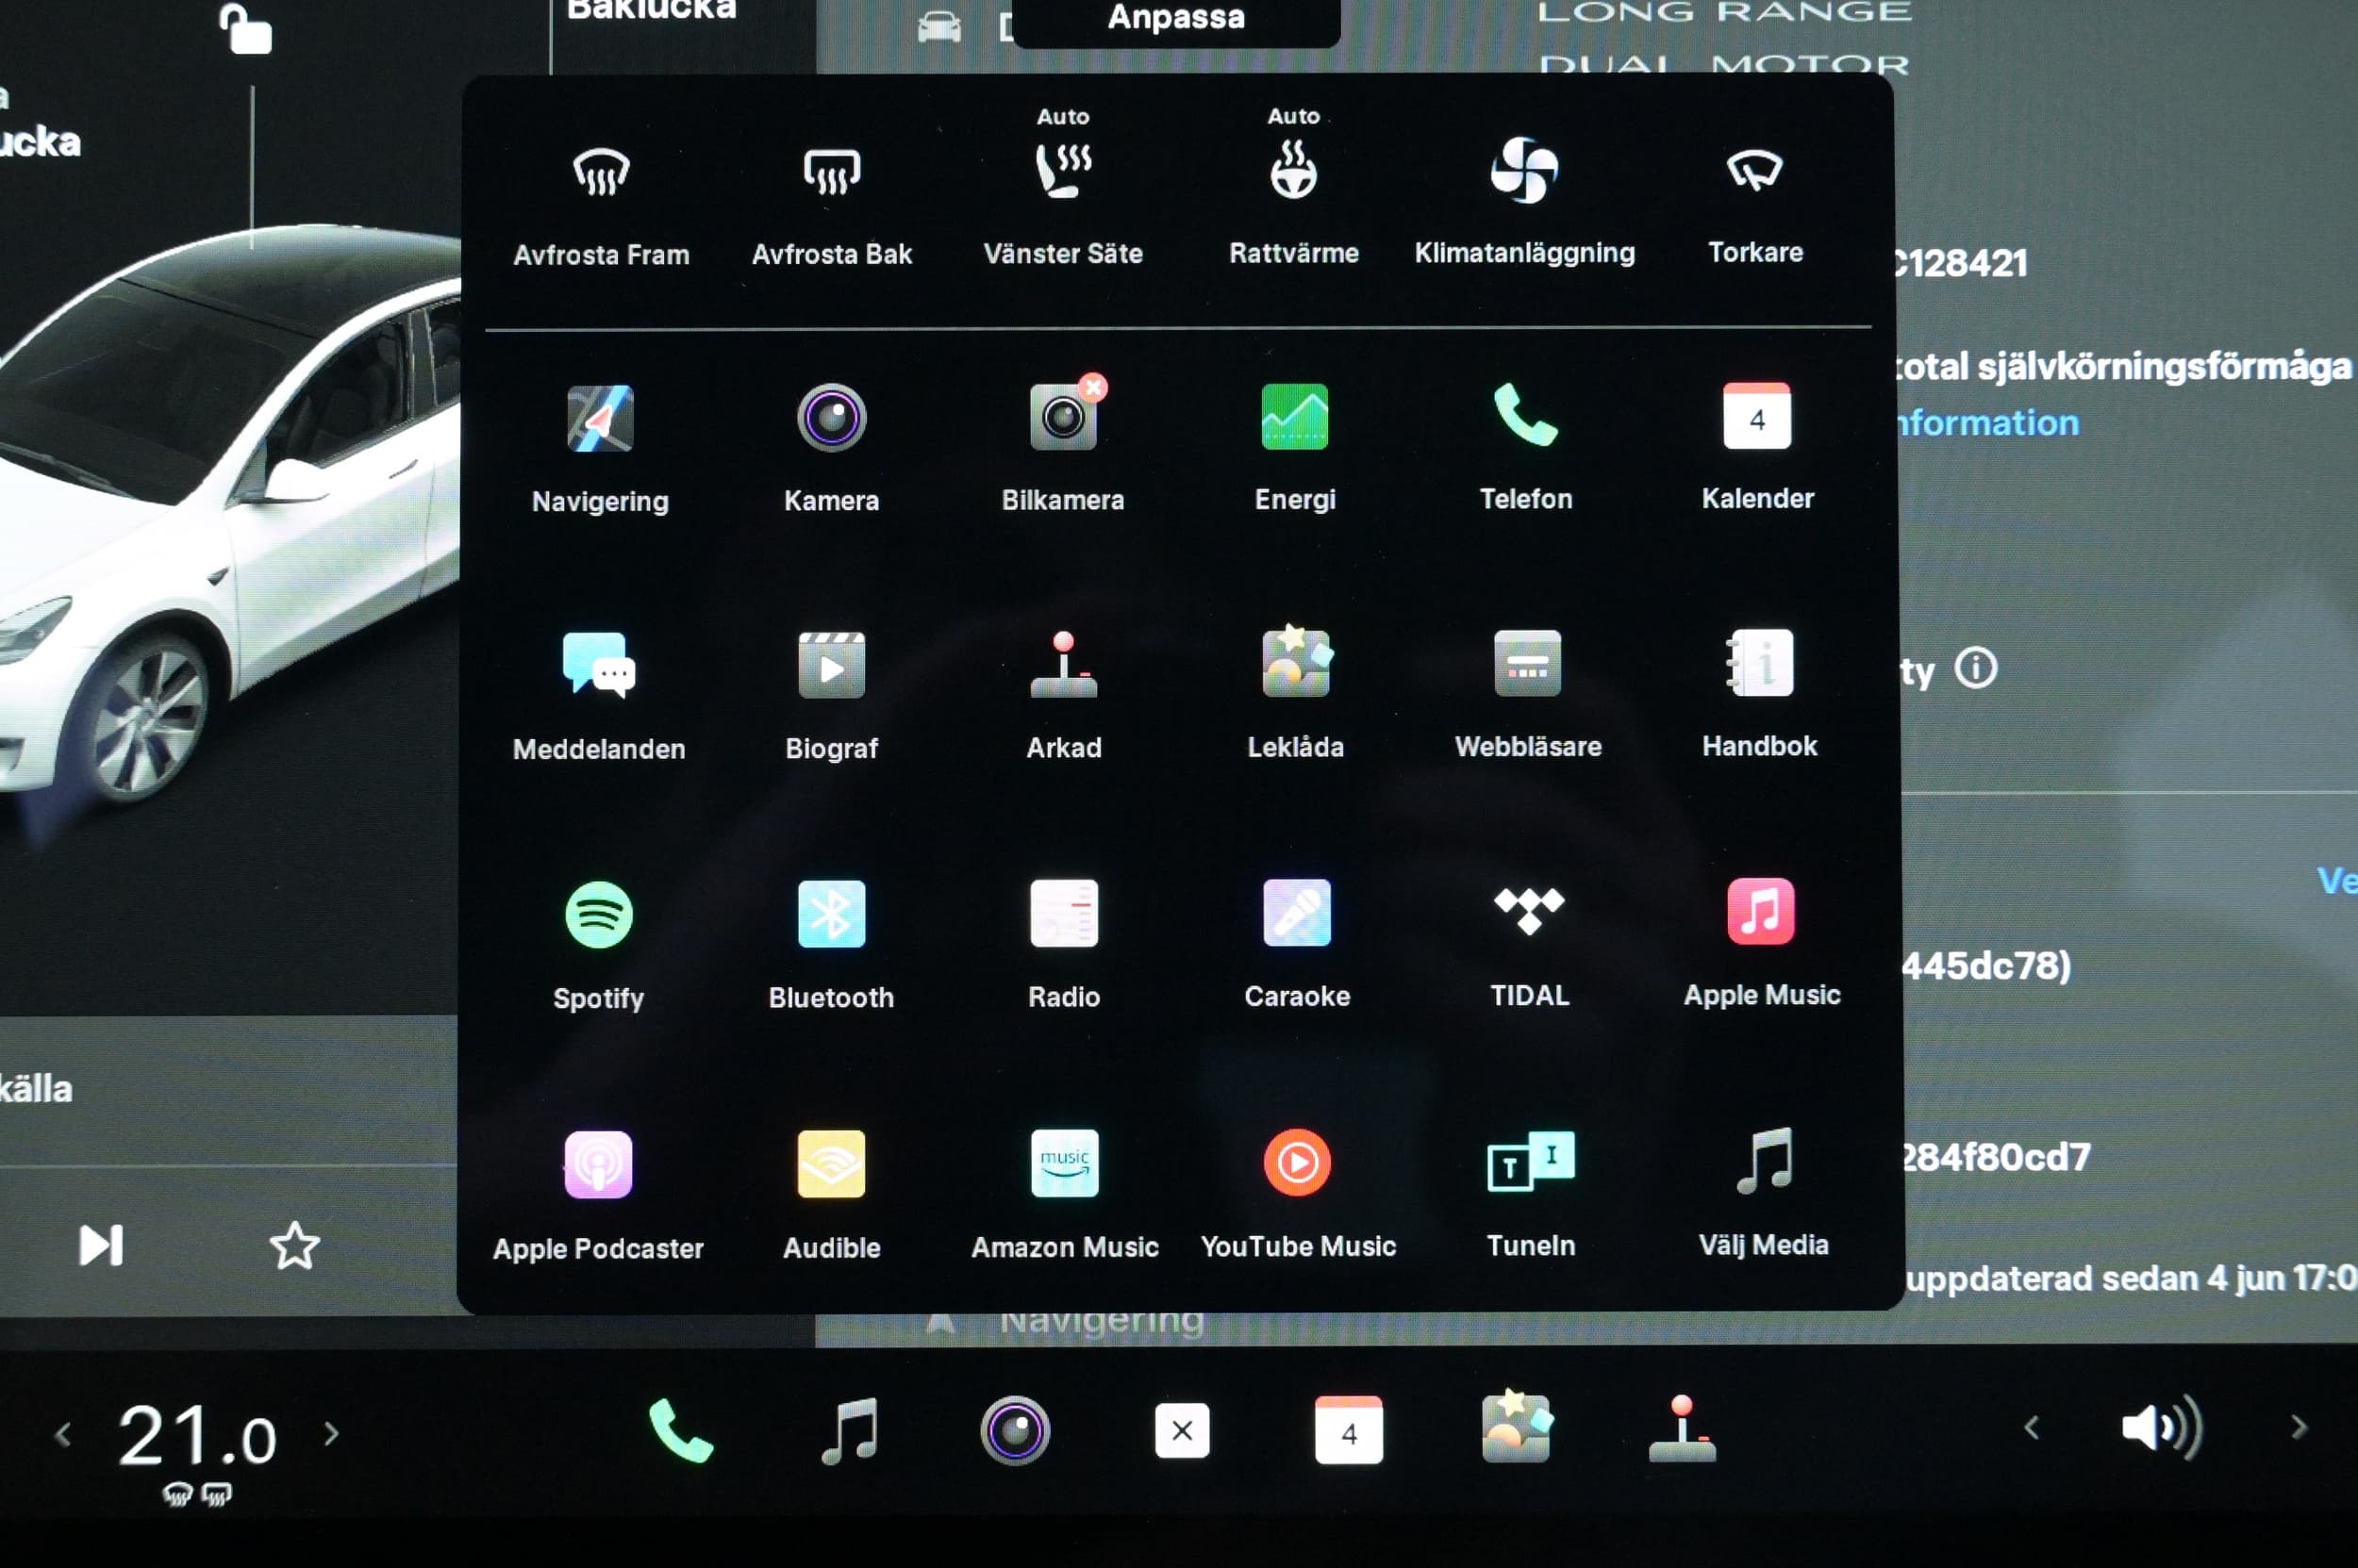Open the blue 'nformation' link
Image resolution: width=2358 pixels, height=1568 pixels.
[x=1988, y=423]
